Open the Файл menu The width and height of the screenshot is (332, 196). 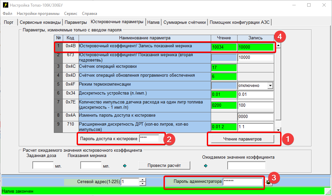click(x=7, y=14)
